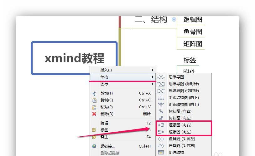The width and height of the screenshot is (255, 156).
Task: Select 树状图 (向左) structure
Action: click(x=180, y=118)
